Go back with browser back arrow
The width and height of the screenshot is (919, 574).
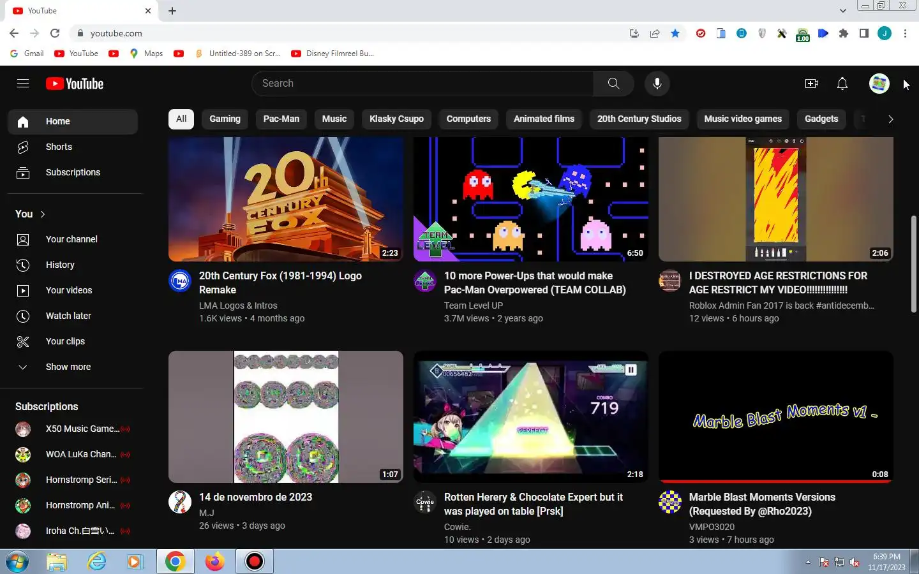pos(14,33)
